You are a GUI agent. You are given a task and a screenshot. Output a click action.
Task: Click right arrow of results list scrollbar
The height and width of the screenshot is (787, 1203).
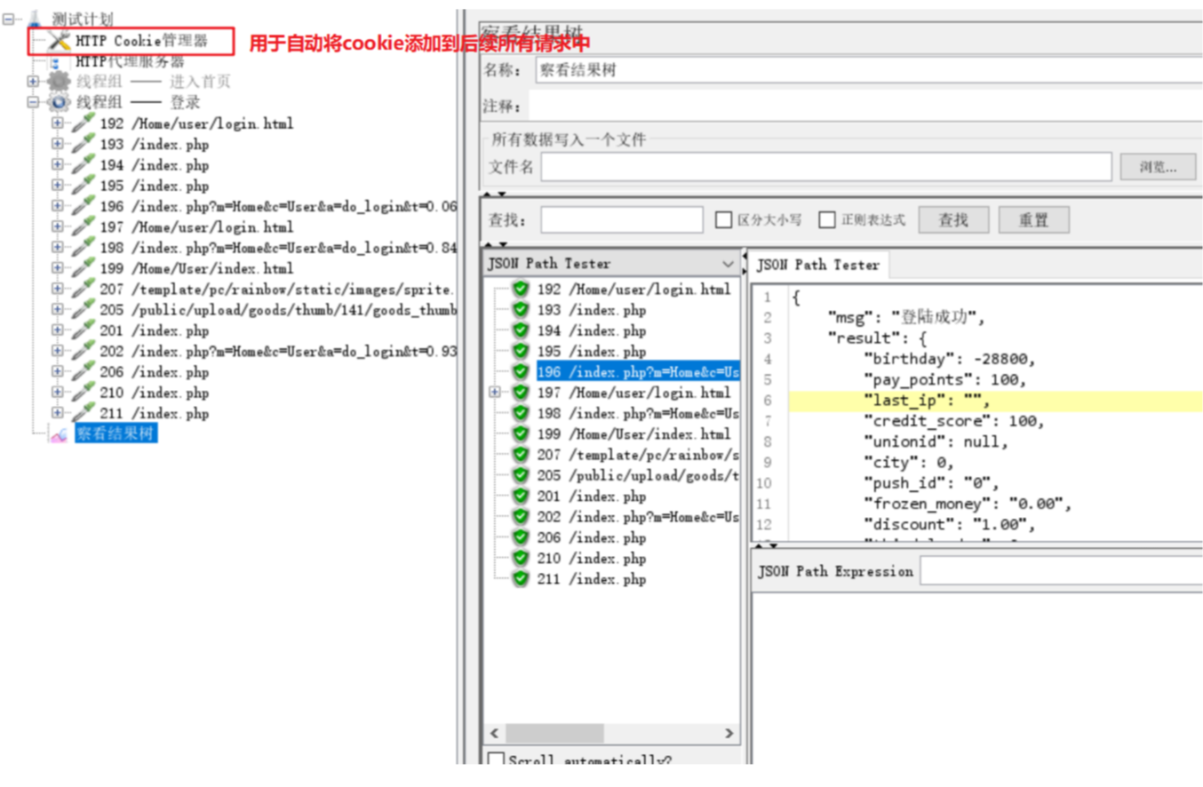[x=729, y=734]
